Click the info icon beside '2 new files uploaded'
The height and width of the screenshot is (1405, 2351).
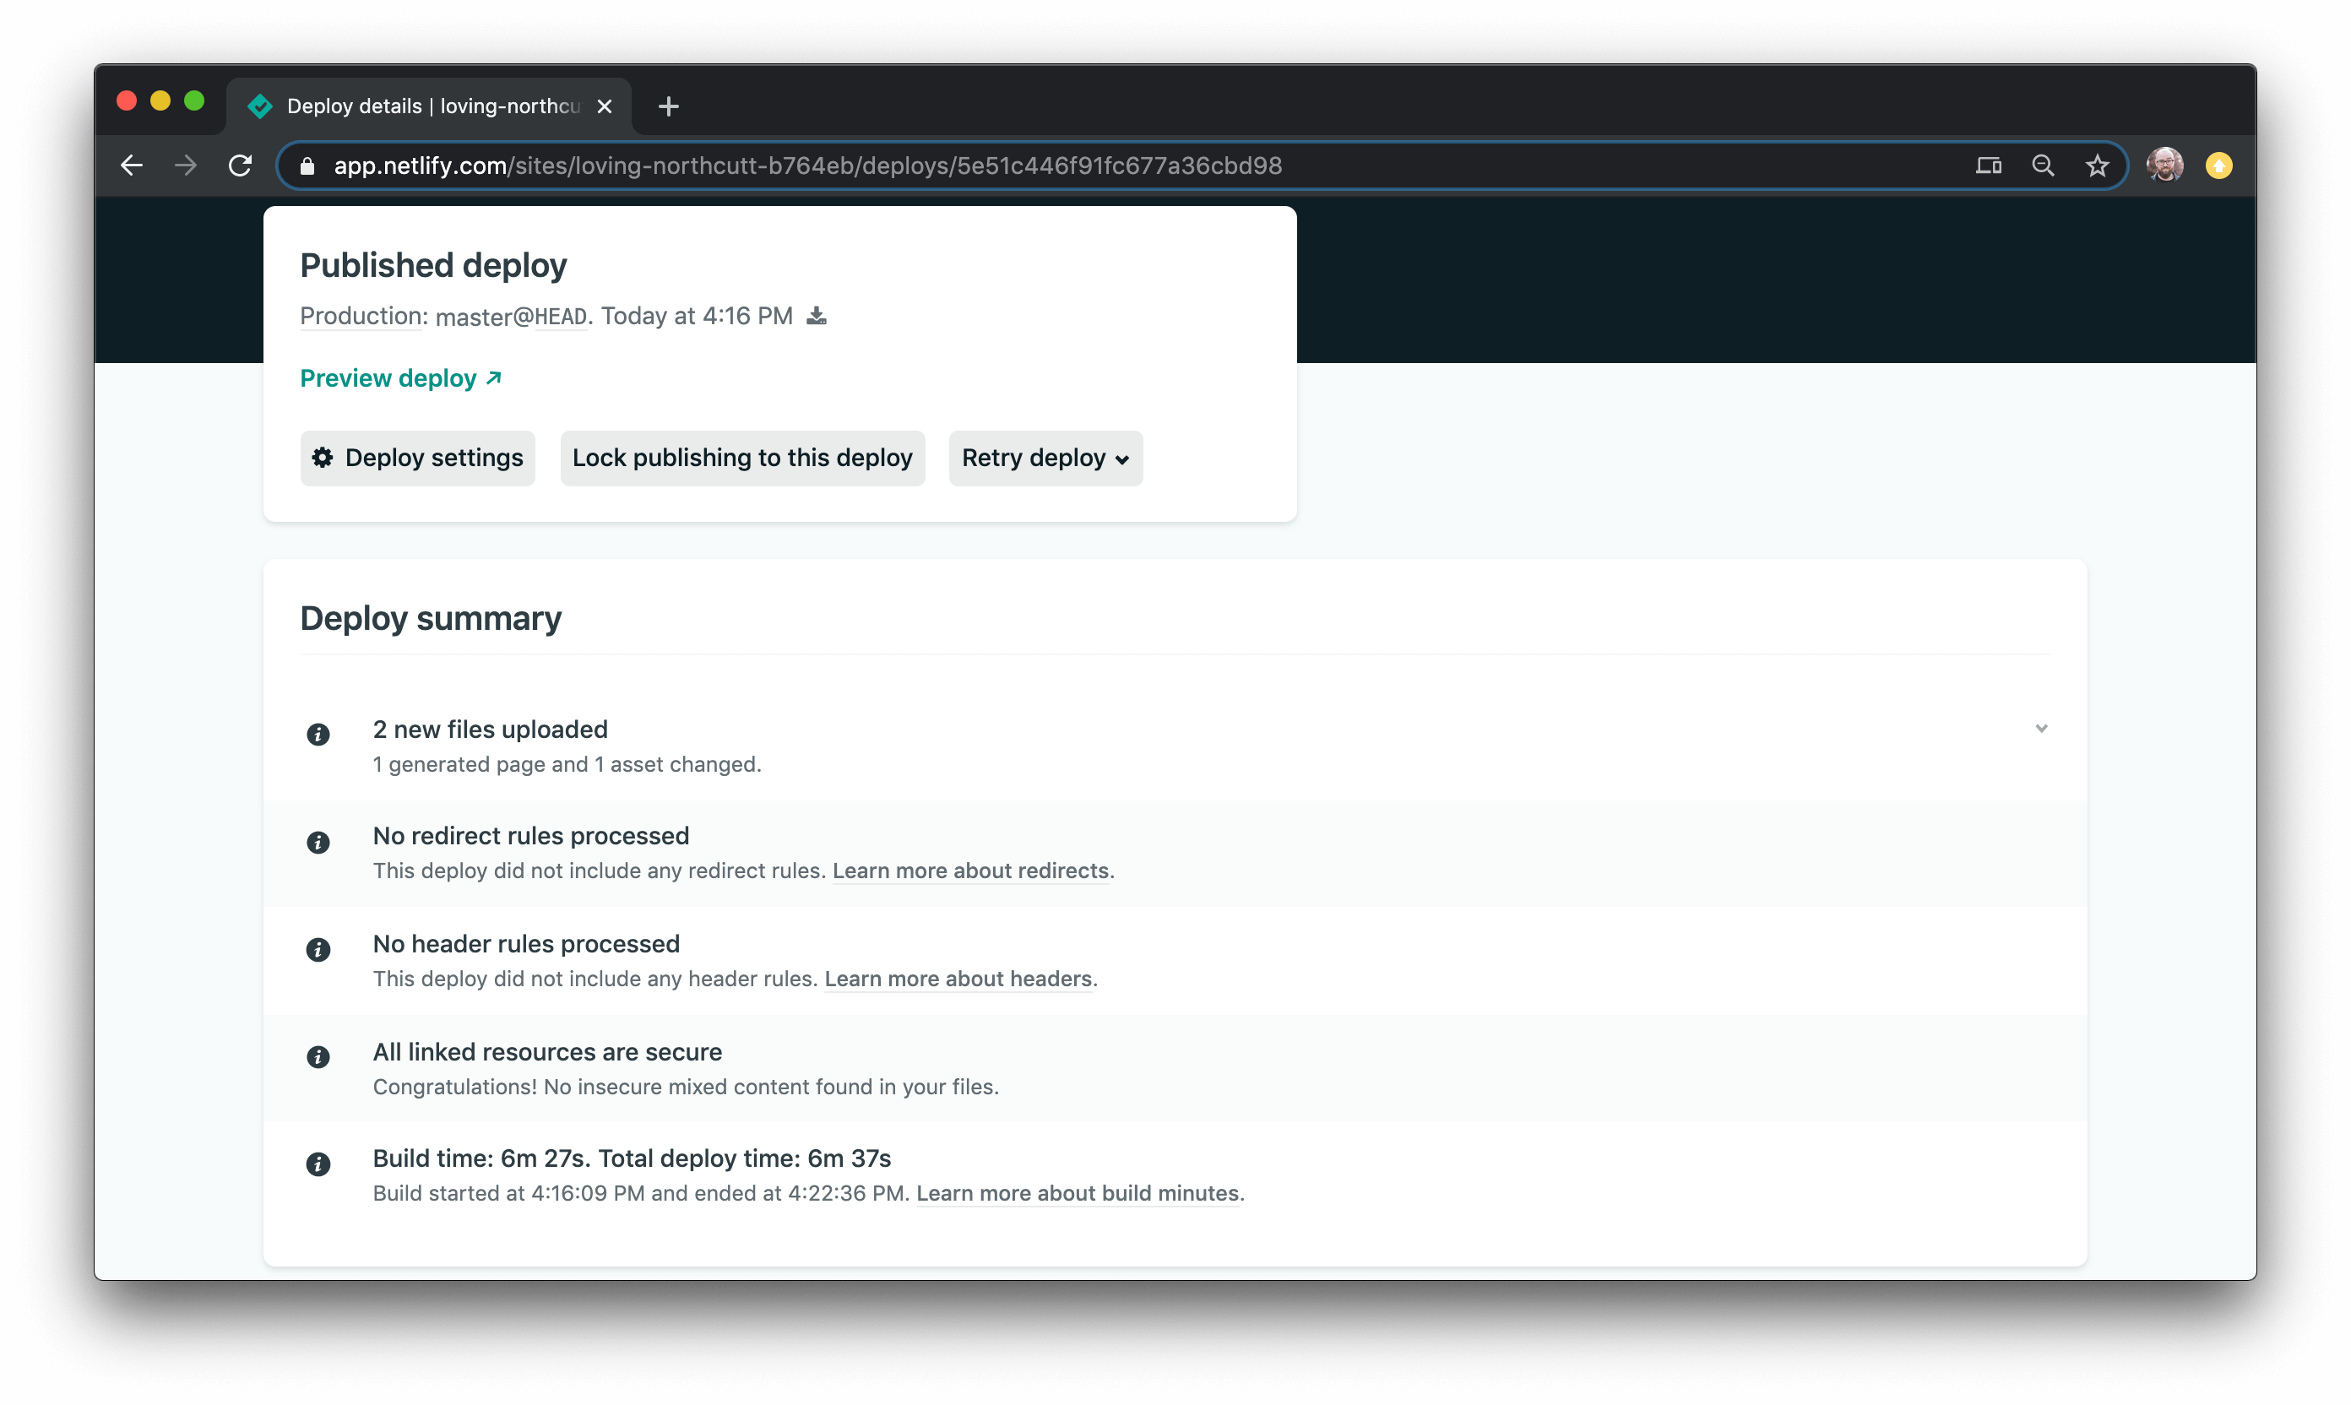point(318,735)
